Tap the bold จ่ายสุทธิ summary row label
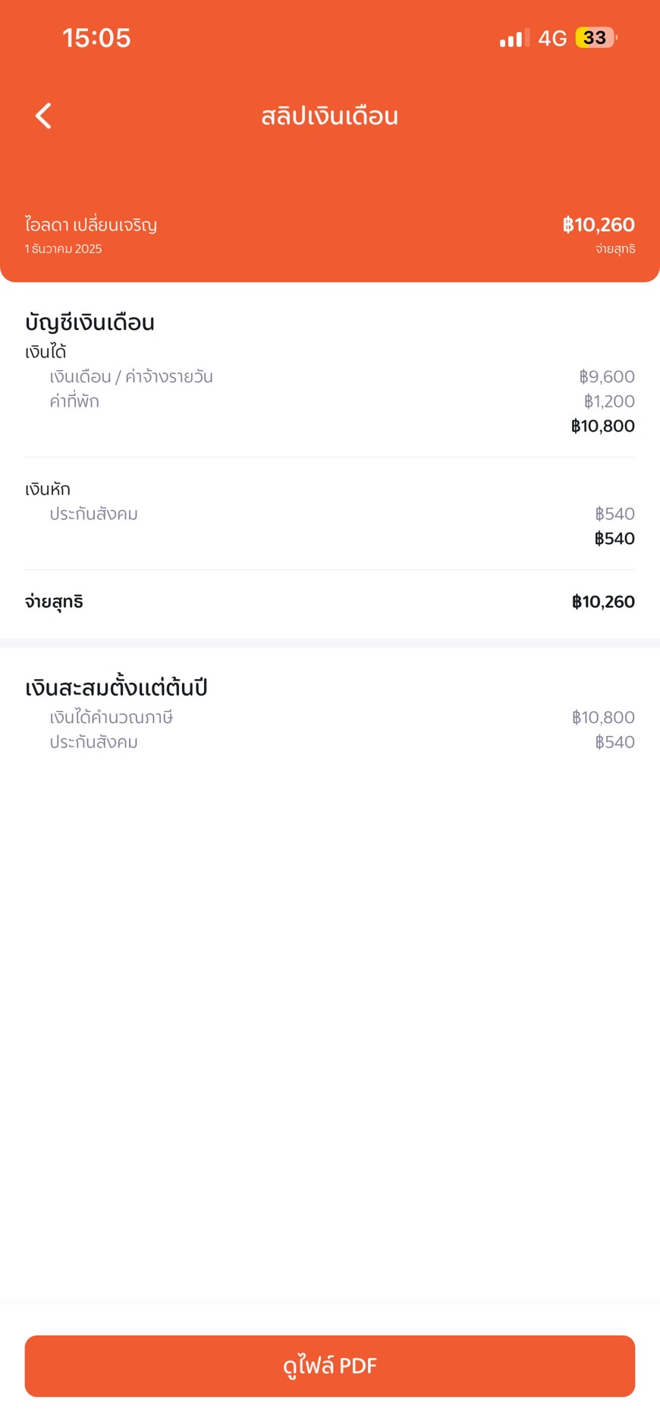 click(x=54, y=602)
